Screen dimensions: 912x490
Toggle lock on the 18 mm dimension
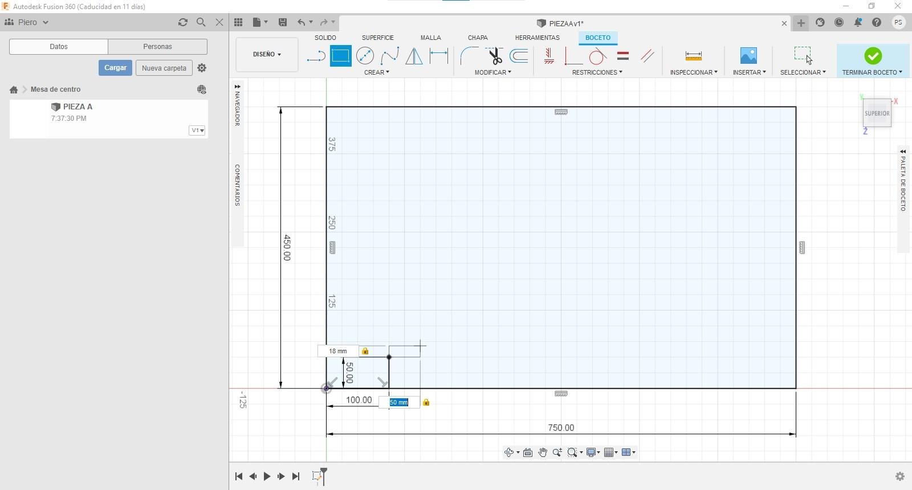[365, 351]
